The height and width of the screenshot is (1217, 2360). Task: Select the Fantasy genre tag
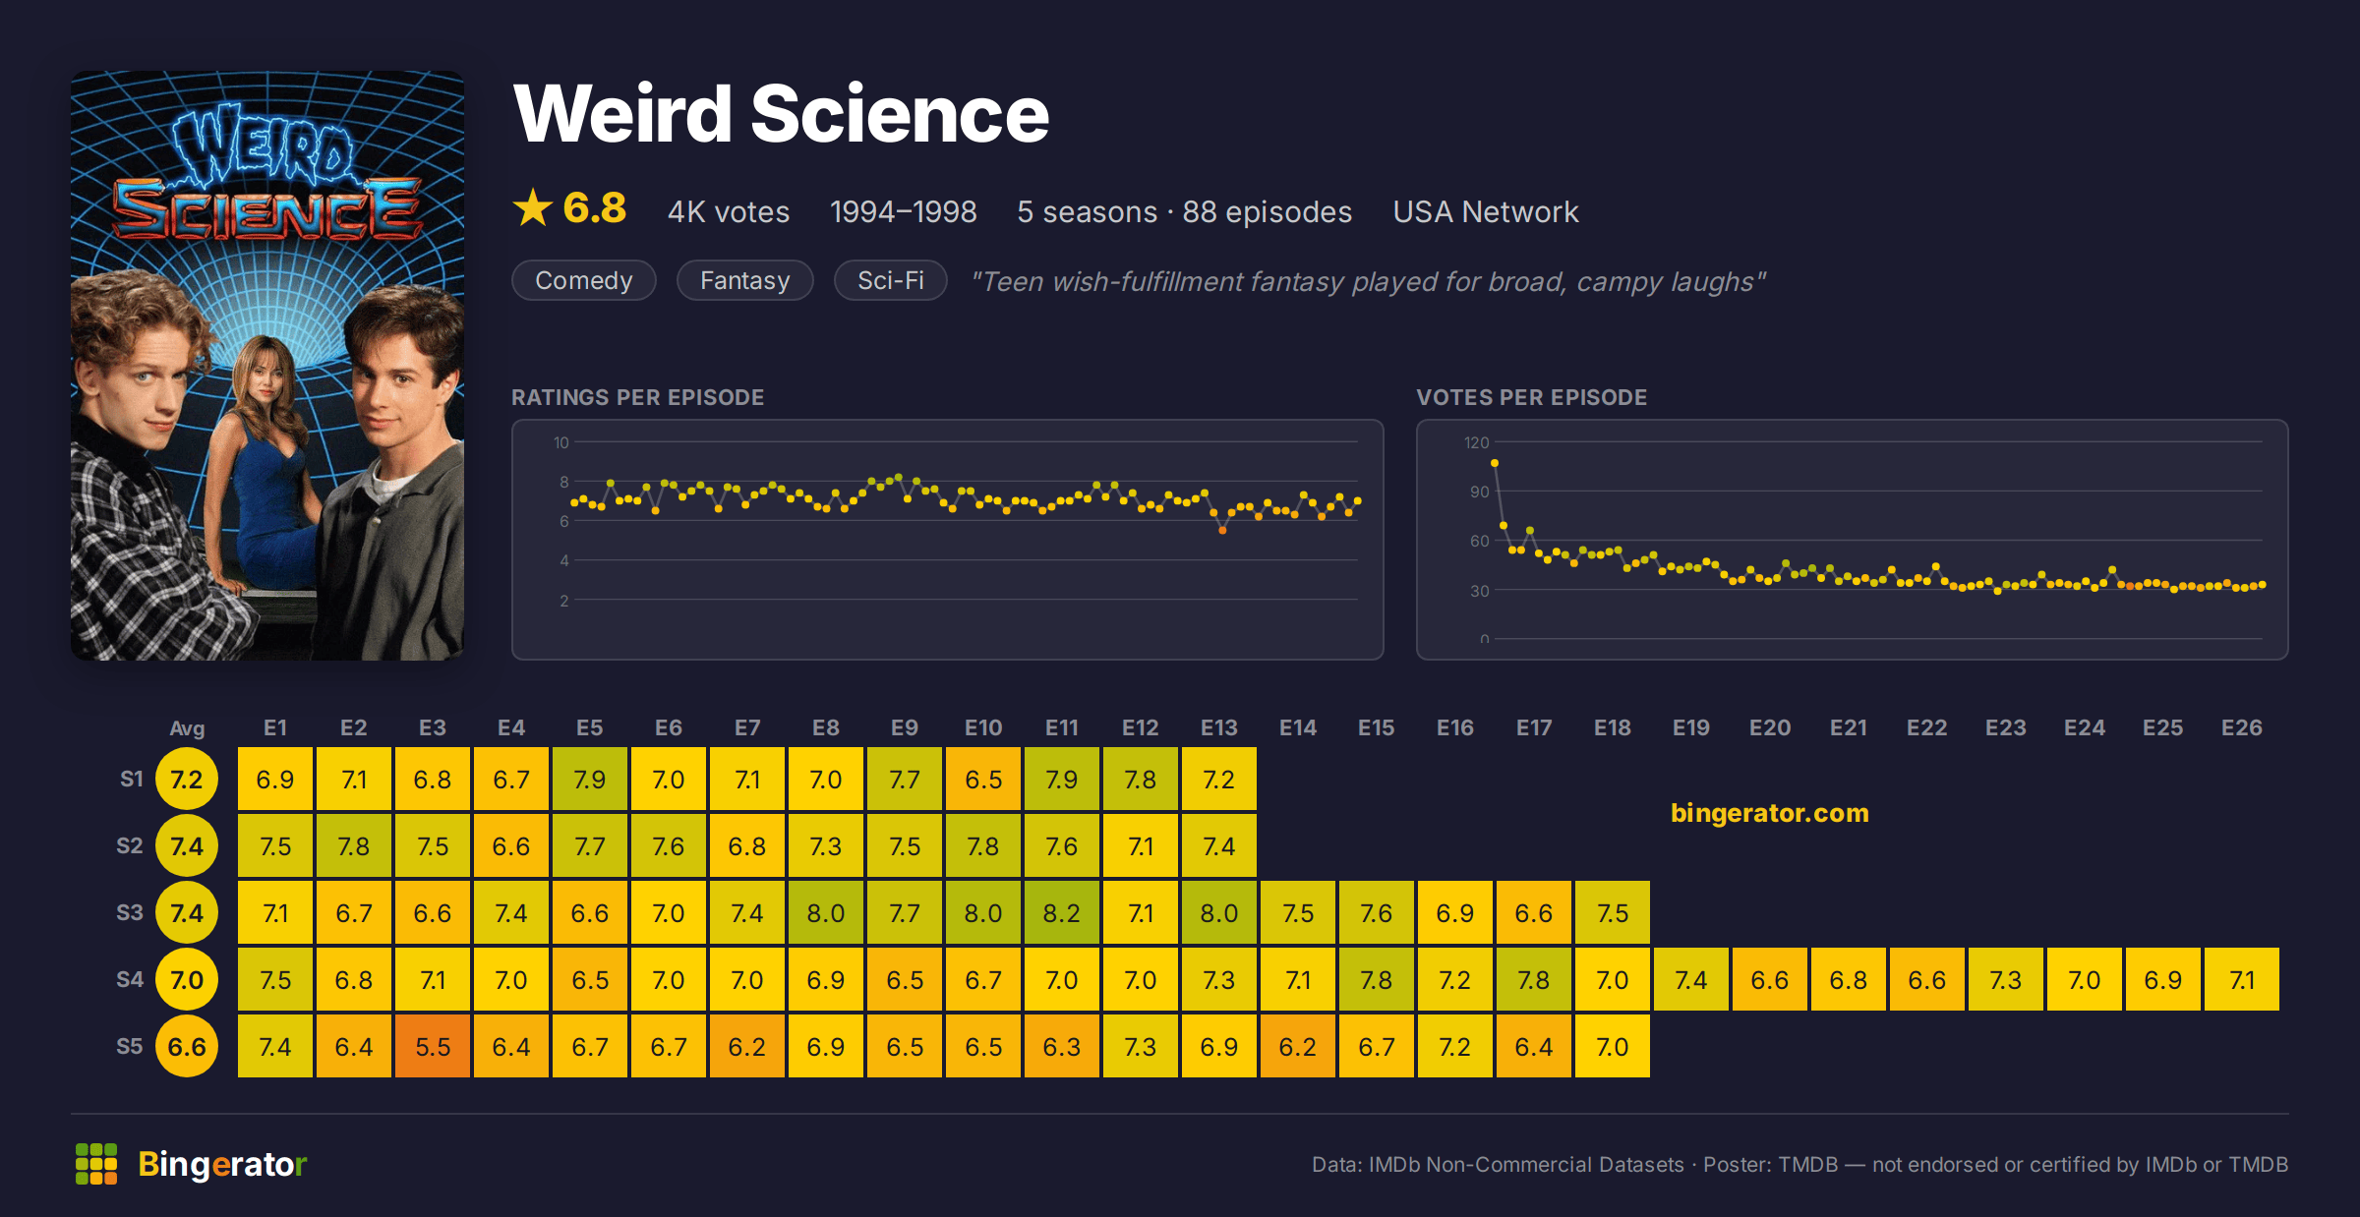745,280
